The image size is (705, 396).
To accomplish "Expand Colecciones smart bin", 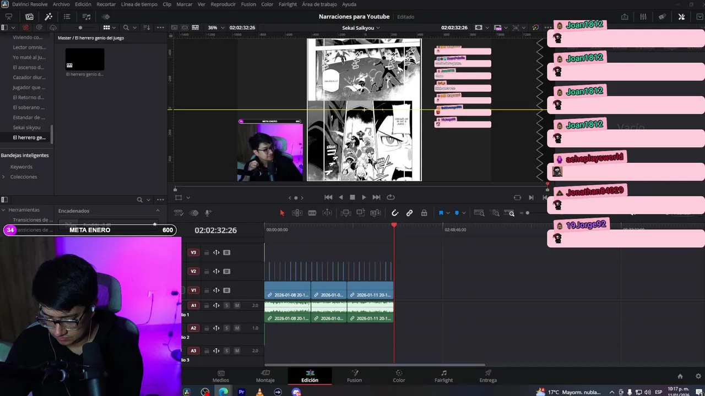I will pyautogui.click(x=3, y=177).
